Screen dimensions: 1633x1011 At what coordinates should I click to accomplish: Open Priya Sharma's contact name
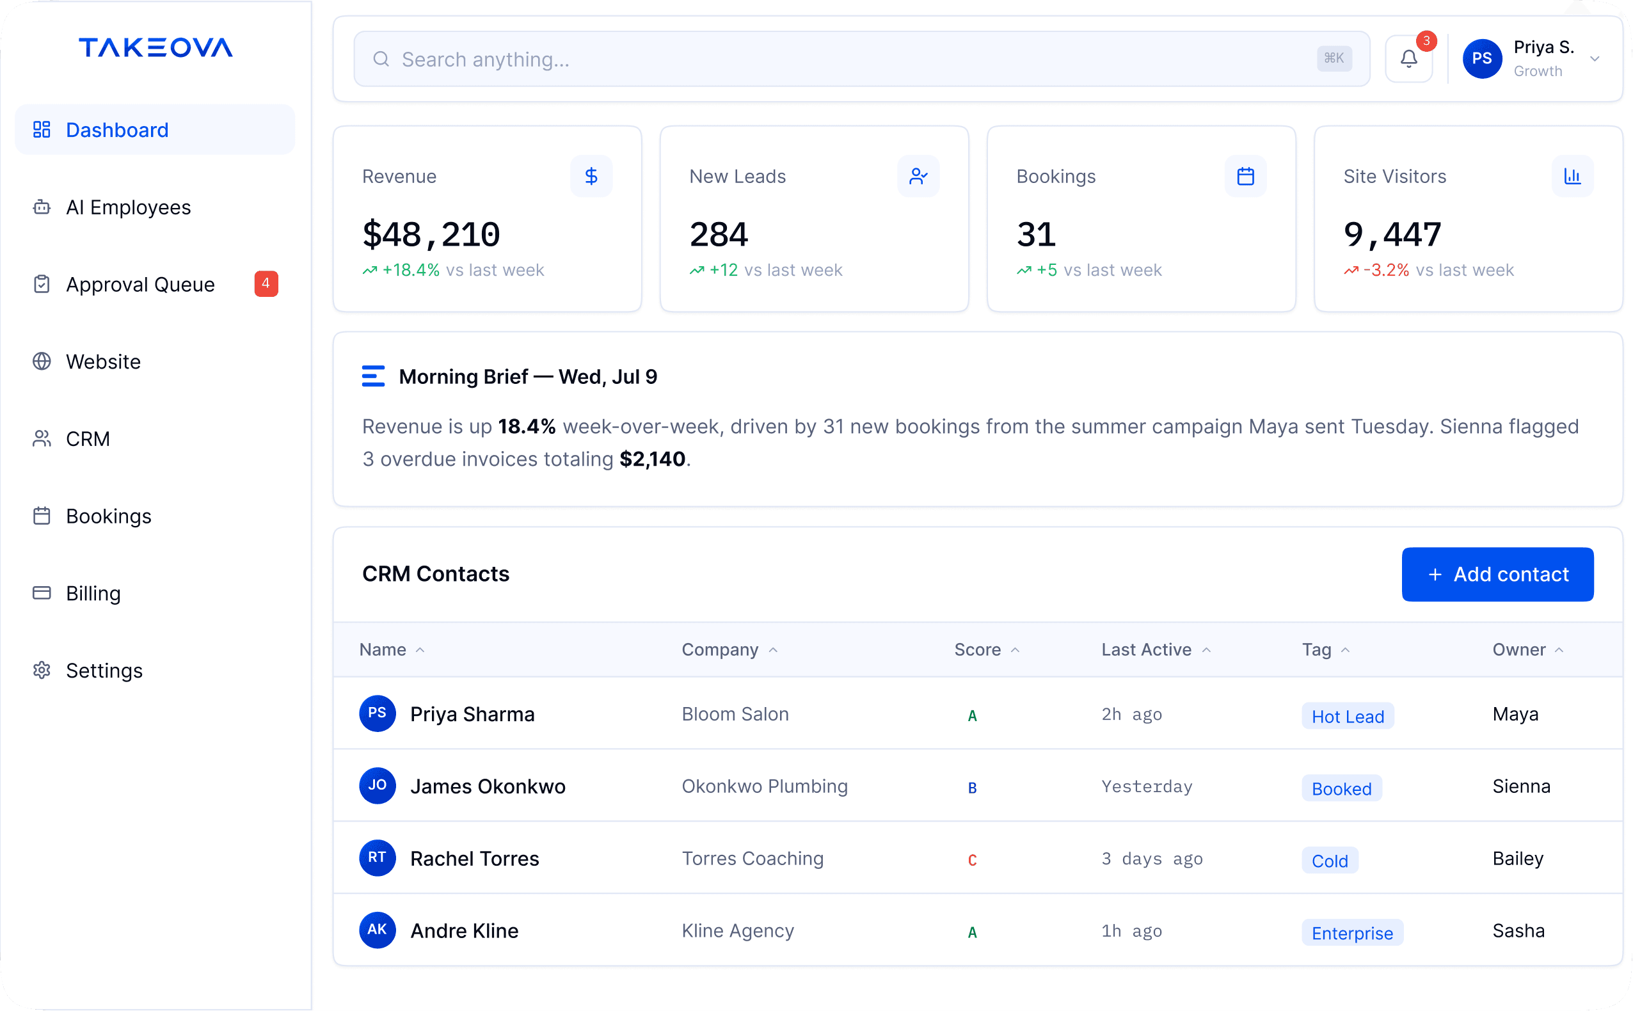tap(472, 714)
